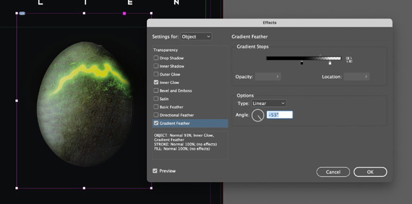Click the 'FILL: Normal 100%' summary line
Viewport: 412px width, 204px height.
click(x=182, y=149)
